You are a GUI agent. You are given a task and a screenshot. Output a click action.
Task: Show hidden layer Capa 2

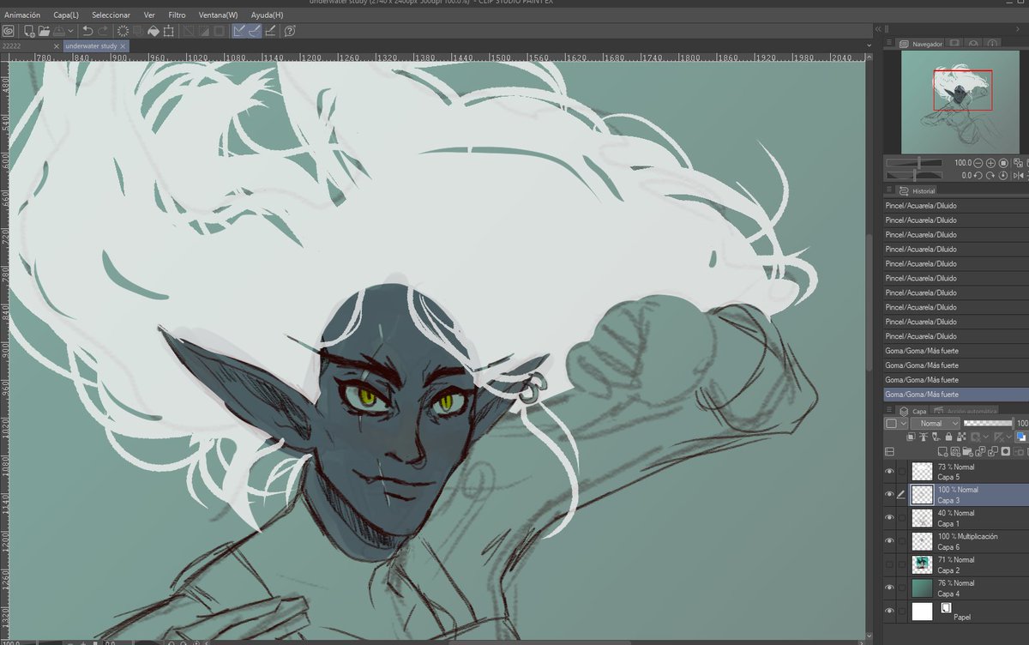pyautogui.click(x=889, y=564)
